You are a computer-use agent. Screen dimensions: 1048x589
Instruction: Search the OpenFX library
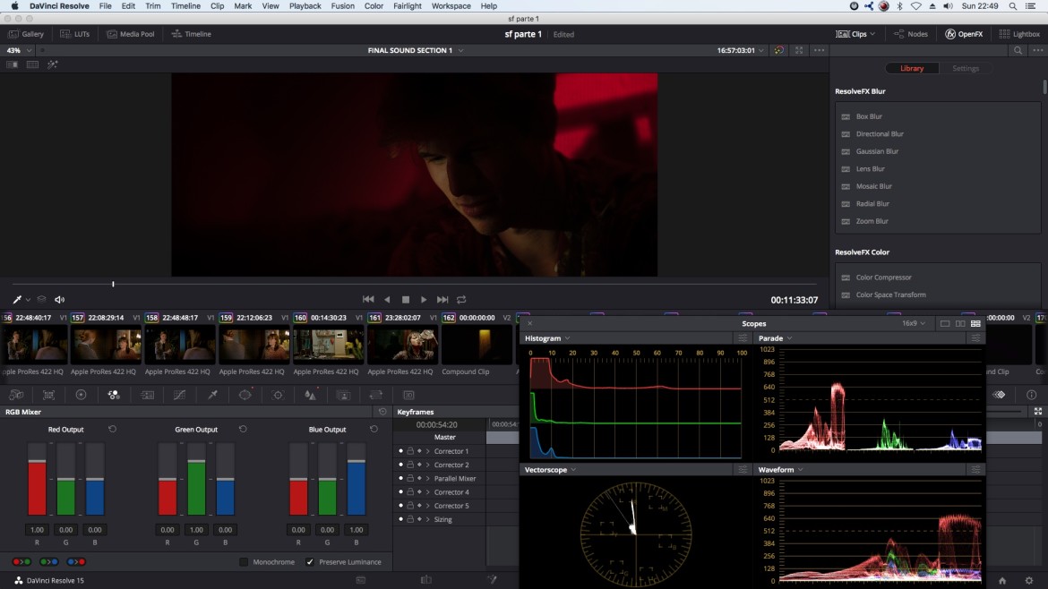[x=1018, y=51]
